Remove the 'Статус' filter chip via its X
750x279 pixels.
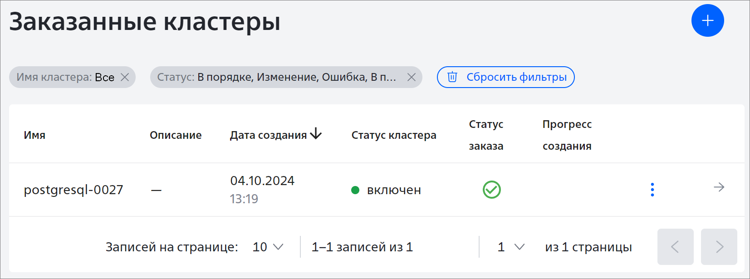coord(412,77)
